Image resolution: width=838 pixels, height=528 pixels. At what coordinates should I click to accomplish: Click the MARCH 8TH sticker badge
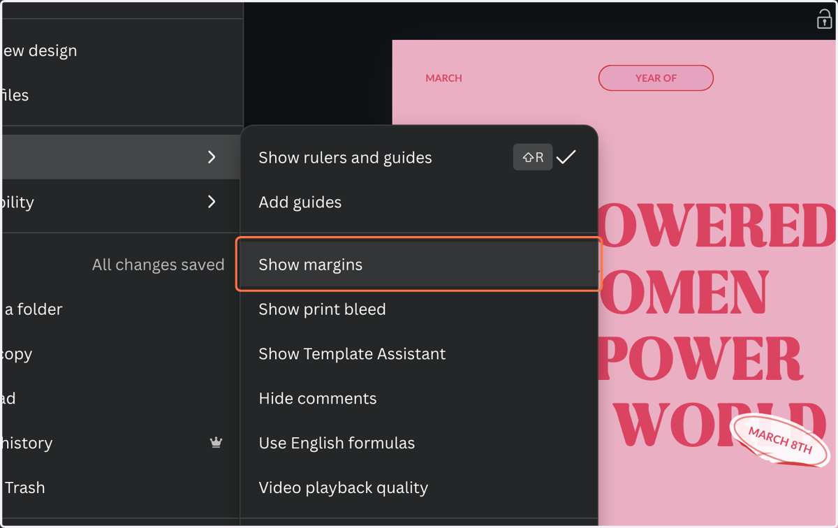click(780, 441)
